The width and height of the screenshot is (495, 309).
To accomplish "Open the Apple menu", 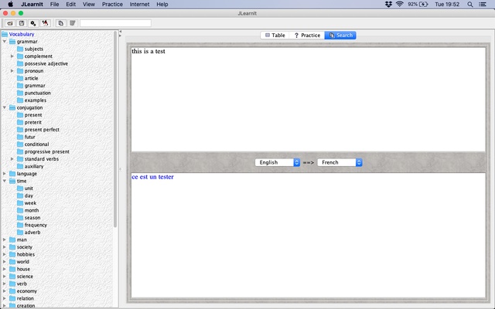I will [10, 4].
